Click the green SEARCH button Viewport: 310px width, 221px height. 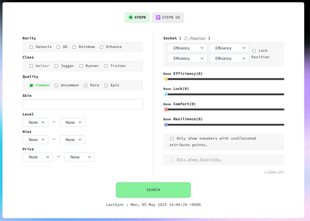pos(153,190)
